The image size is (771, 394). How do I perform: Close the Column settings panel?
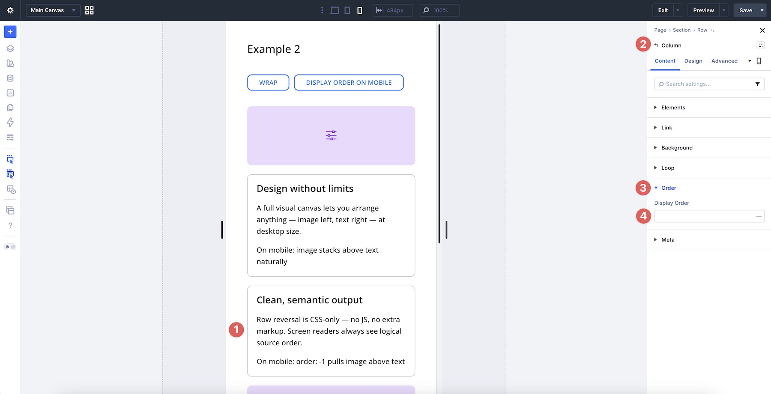tap(762, 30)
